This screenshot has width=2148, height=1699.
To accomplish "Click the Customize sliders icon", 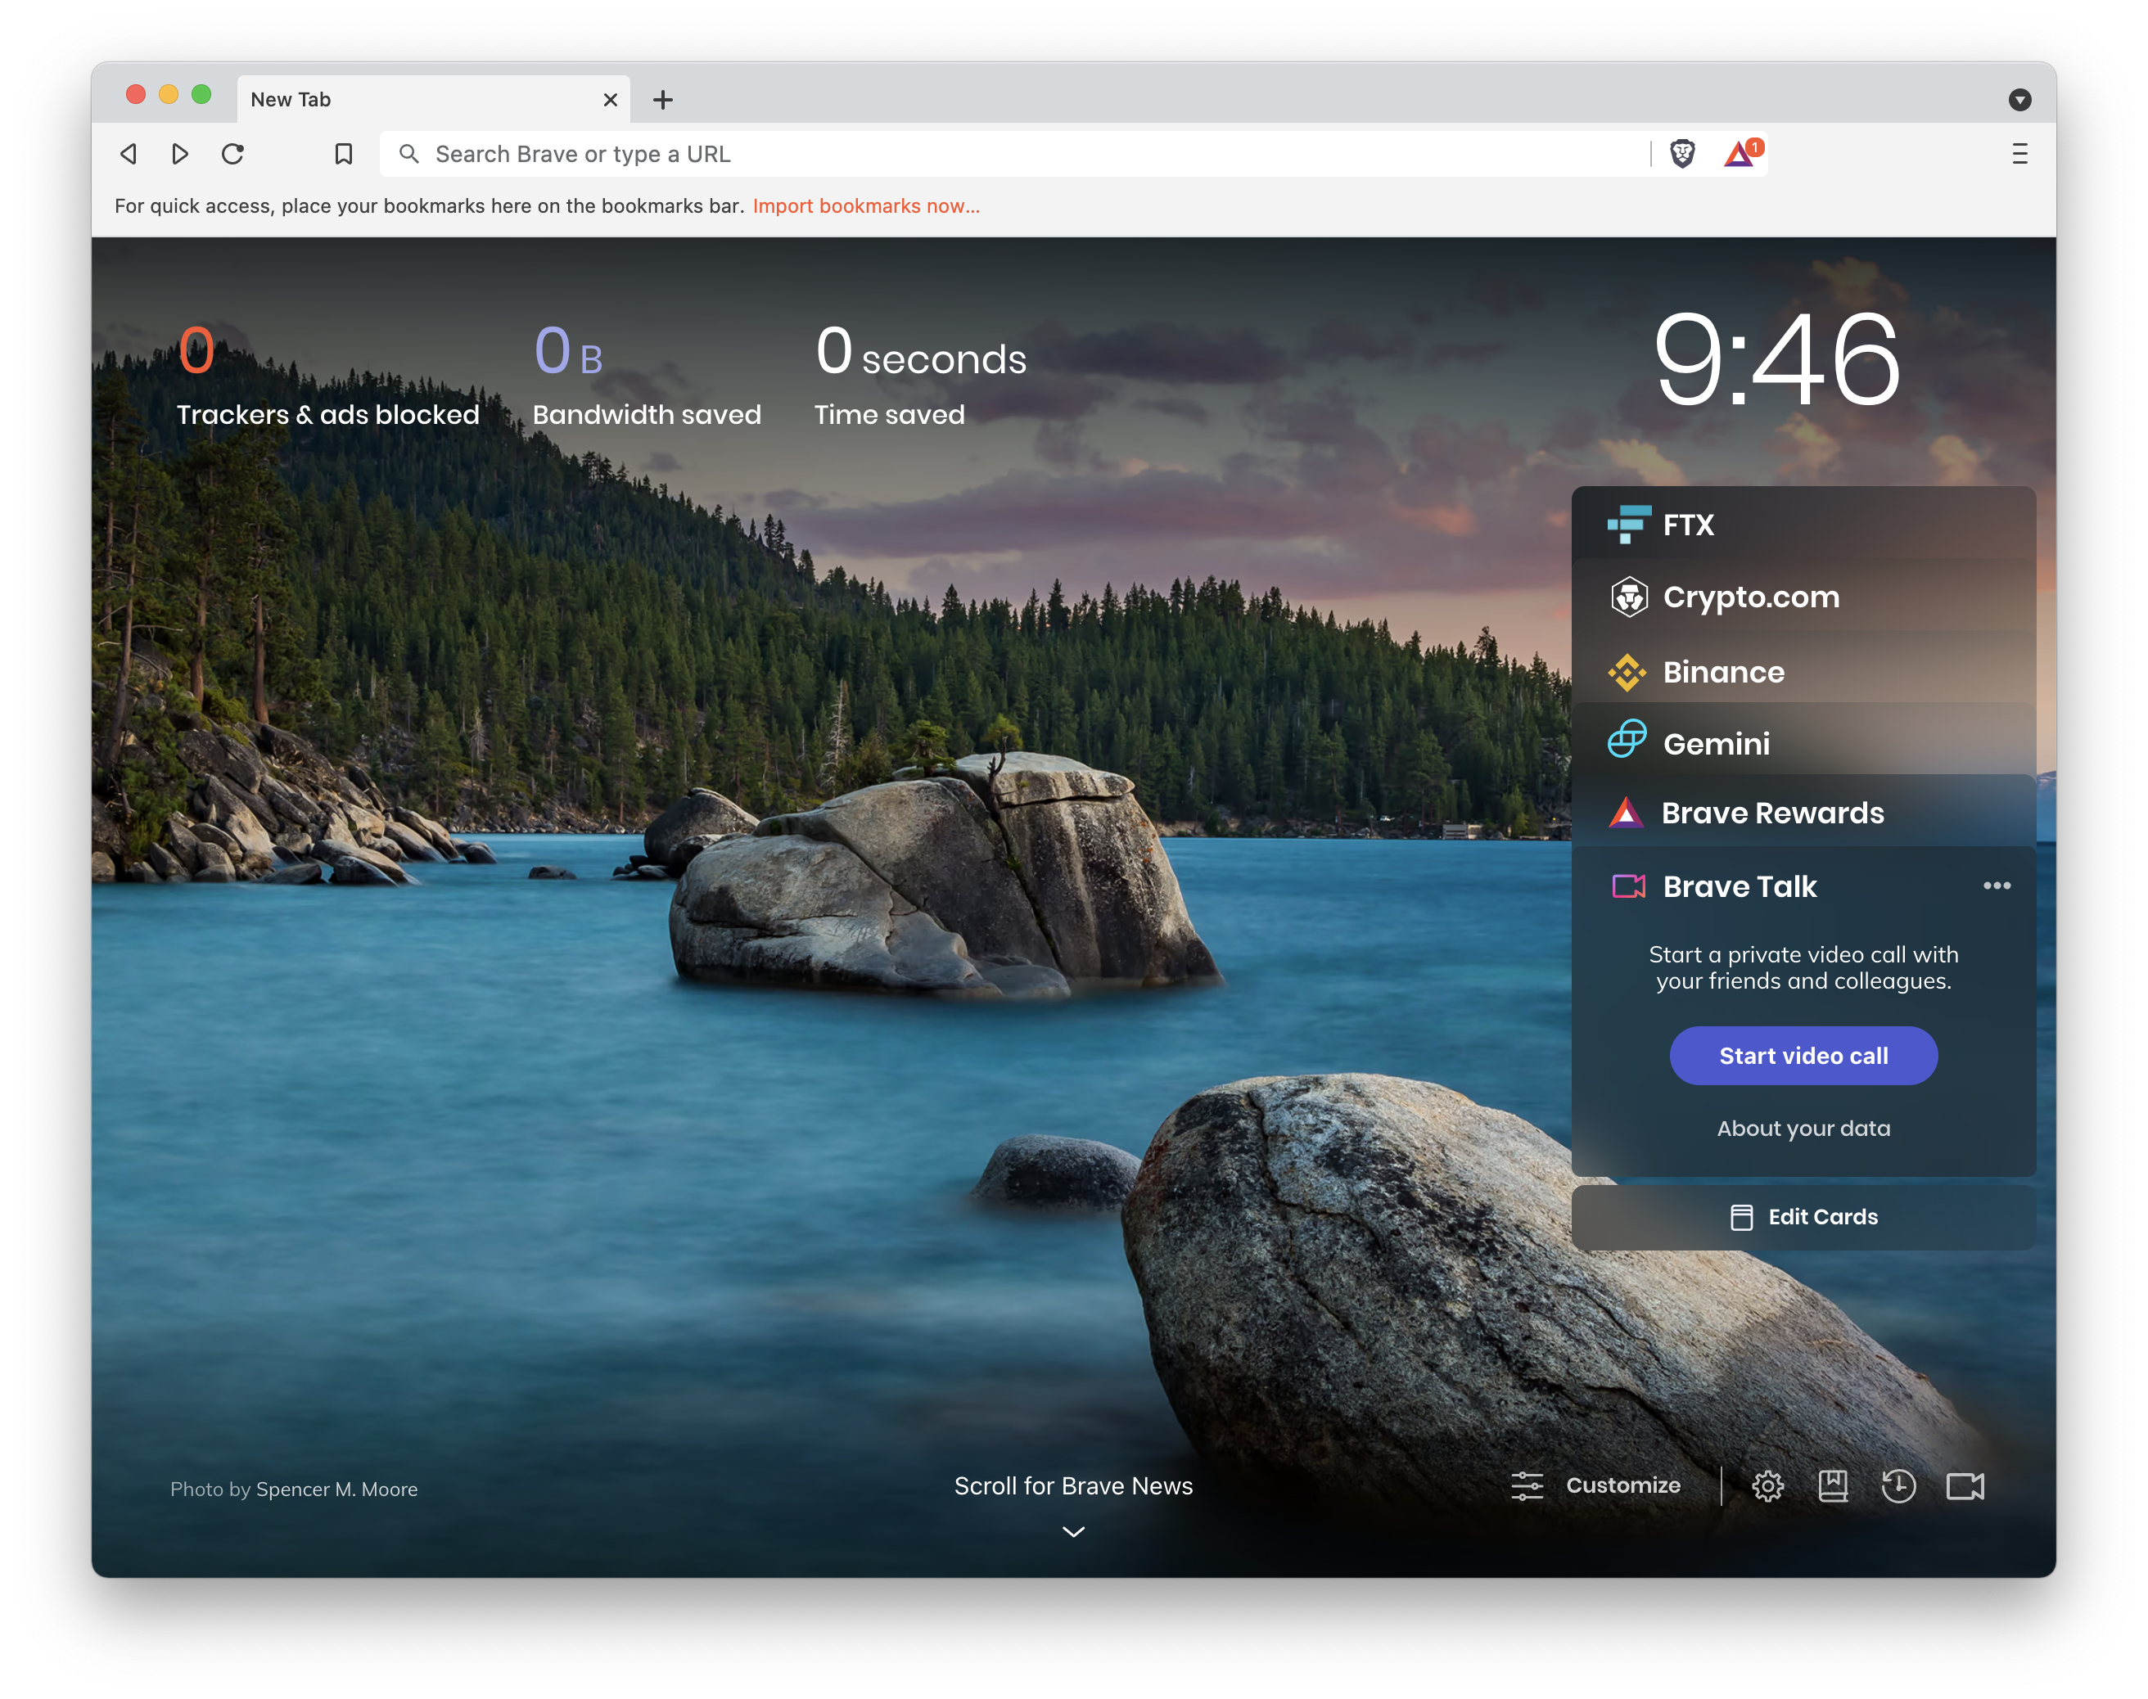I will pyautogui.click(x=1528, y=1486).
